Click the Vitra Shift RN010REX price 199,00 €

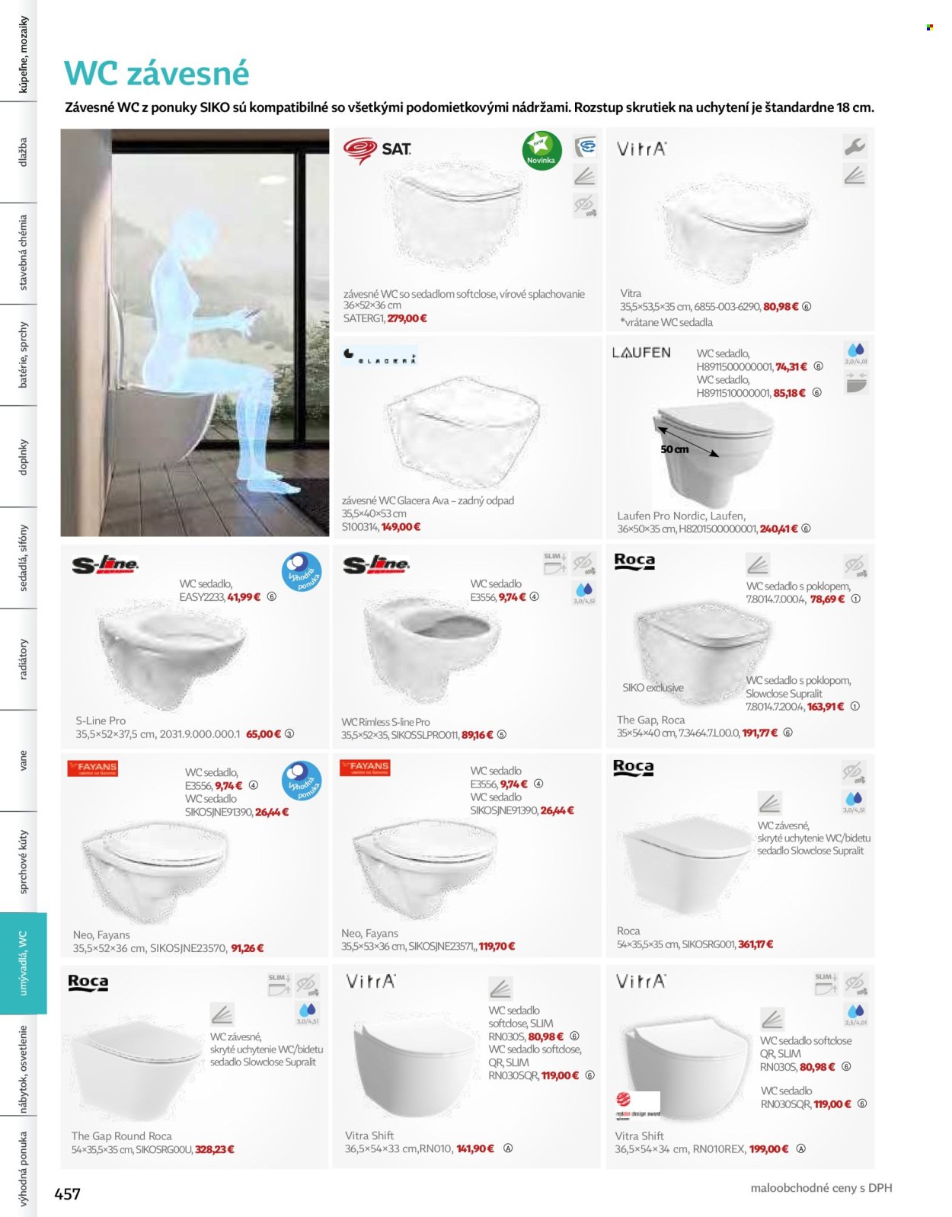click(x=768, y=1148)
